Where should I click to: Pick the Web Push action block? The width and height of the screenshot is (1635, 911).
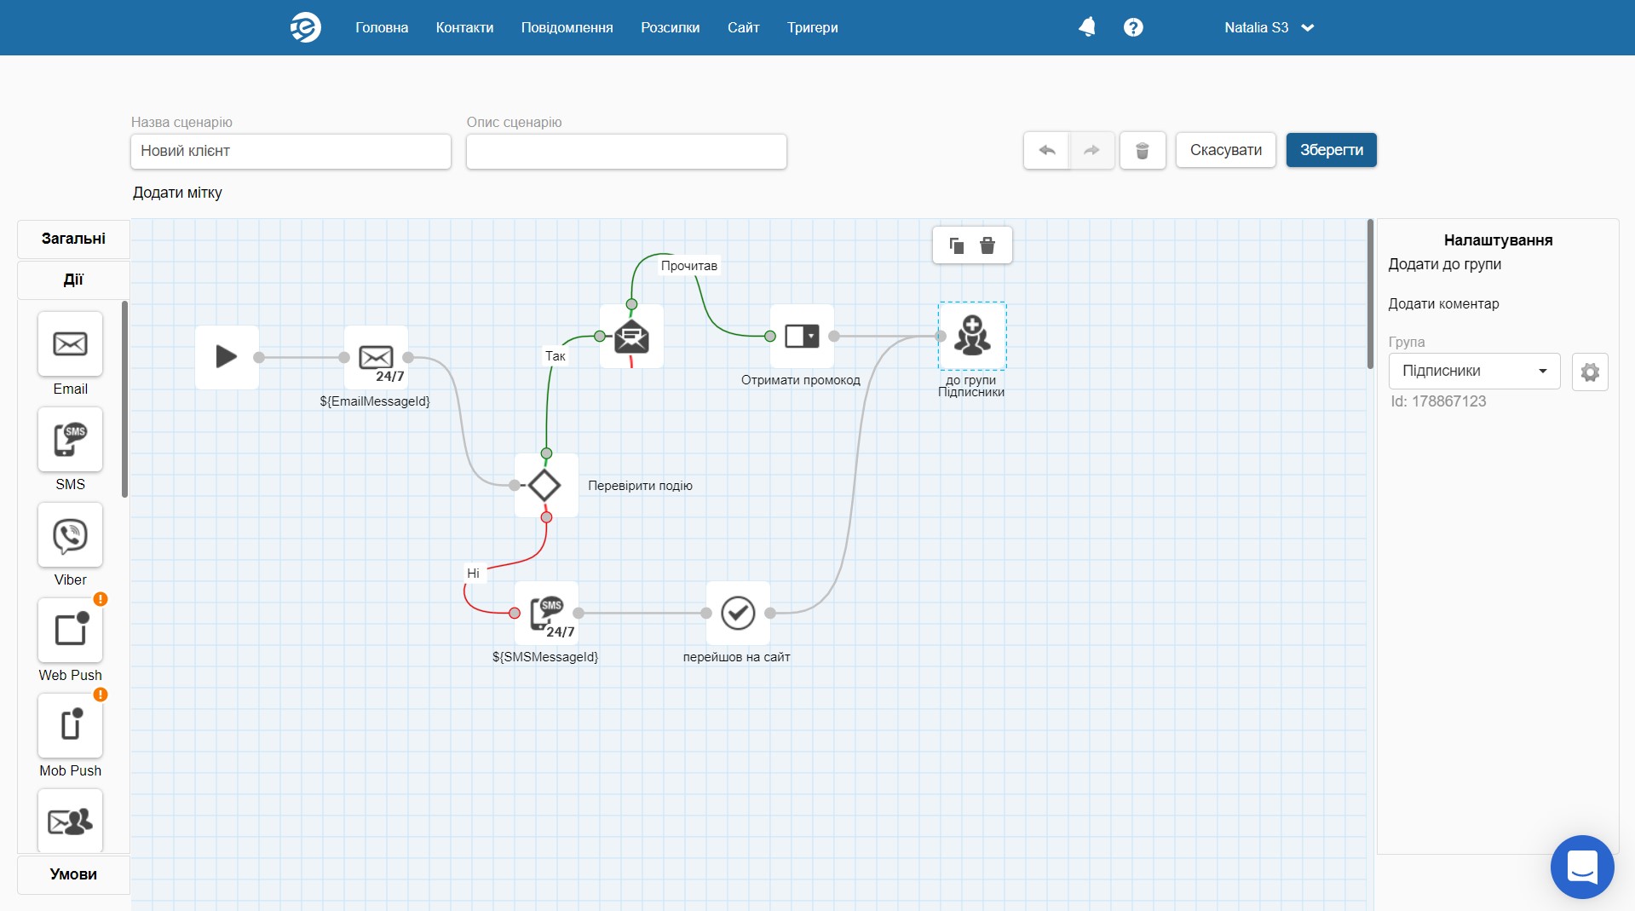(70, 631)
